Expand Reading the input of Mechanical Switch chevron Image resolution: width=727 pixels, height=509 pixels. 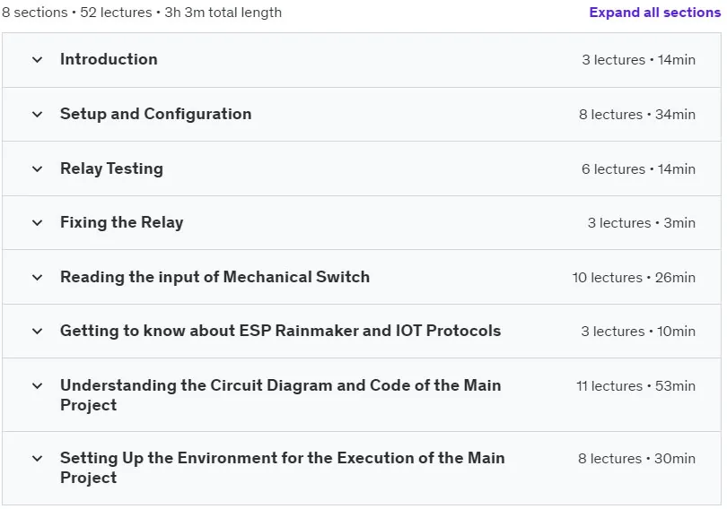37,277
